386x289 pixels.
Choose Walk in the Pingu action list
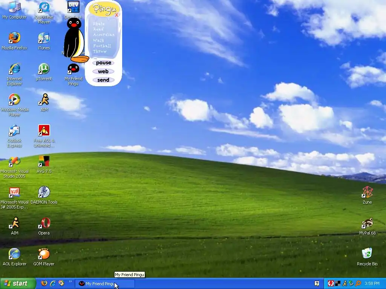click(98, 40)
